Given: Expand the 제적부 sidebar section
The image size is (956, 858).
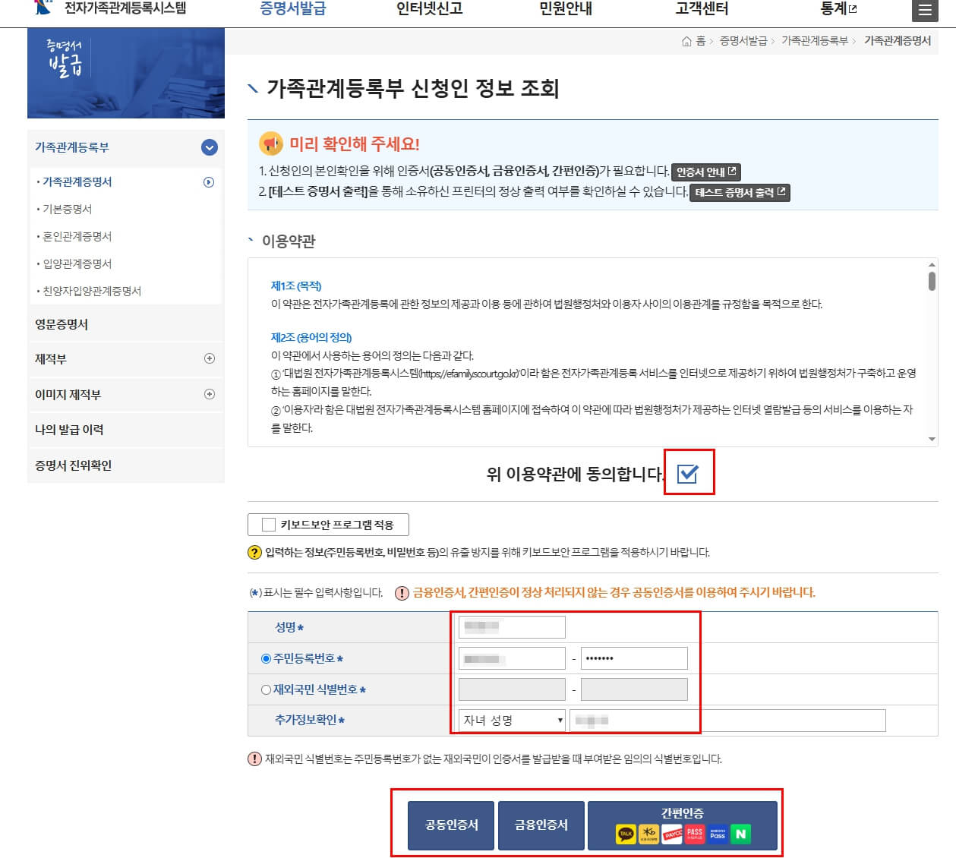Looking at the screenshot, I should tap(210, 358).
